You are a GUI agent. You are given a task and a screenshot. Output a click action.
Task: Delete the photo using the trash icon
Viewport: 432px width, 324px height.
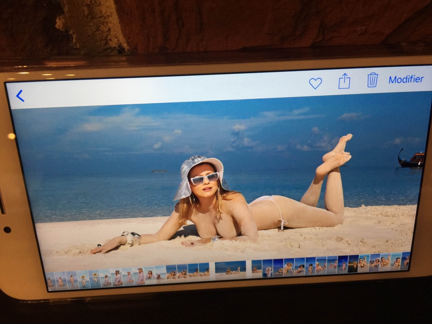372,80
